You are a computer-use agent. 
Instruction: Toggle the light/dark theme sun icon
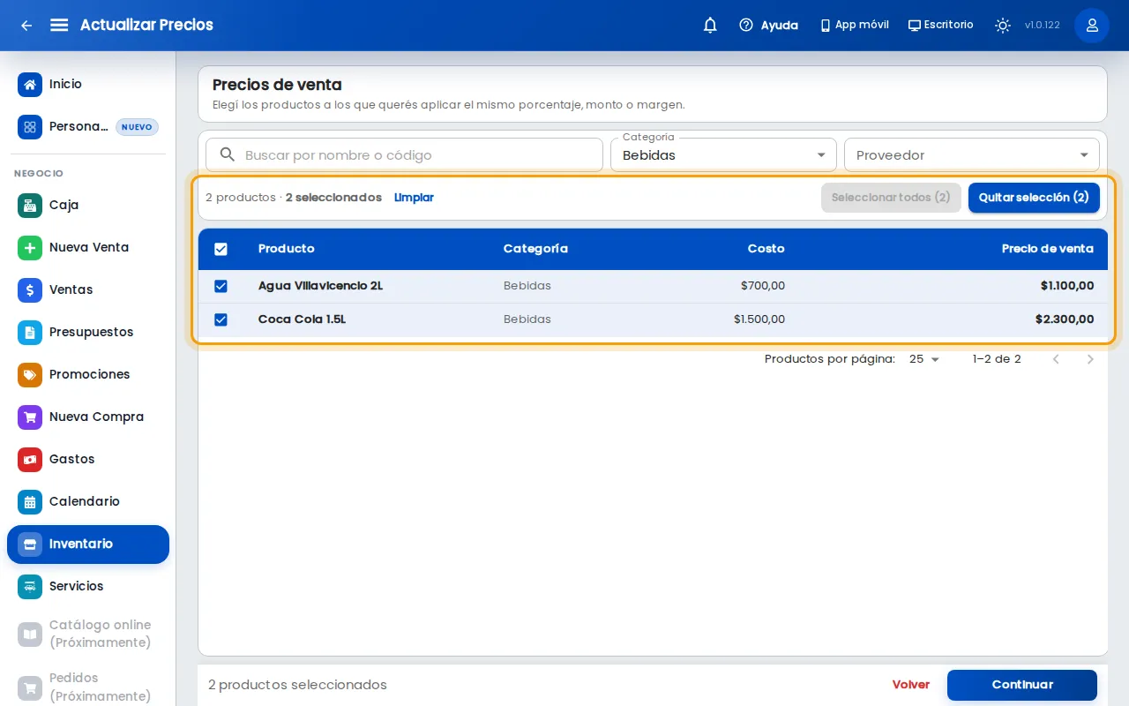1003,26
